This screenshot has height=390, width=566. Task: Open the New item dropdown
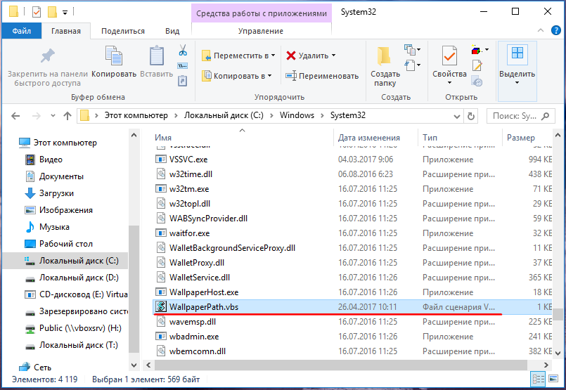pyautogui.click(x=413, y=50)
